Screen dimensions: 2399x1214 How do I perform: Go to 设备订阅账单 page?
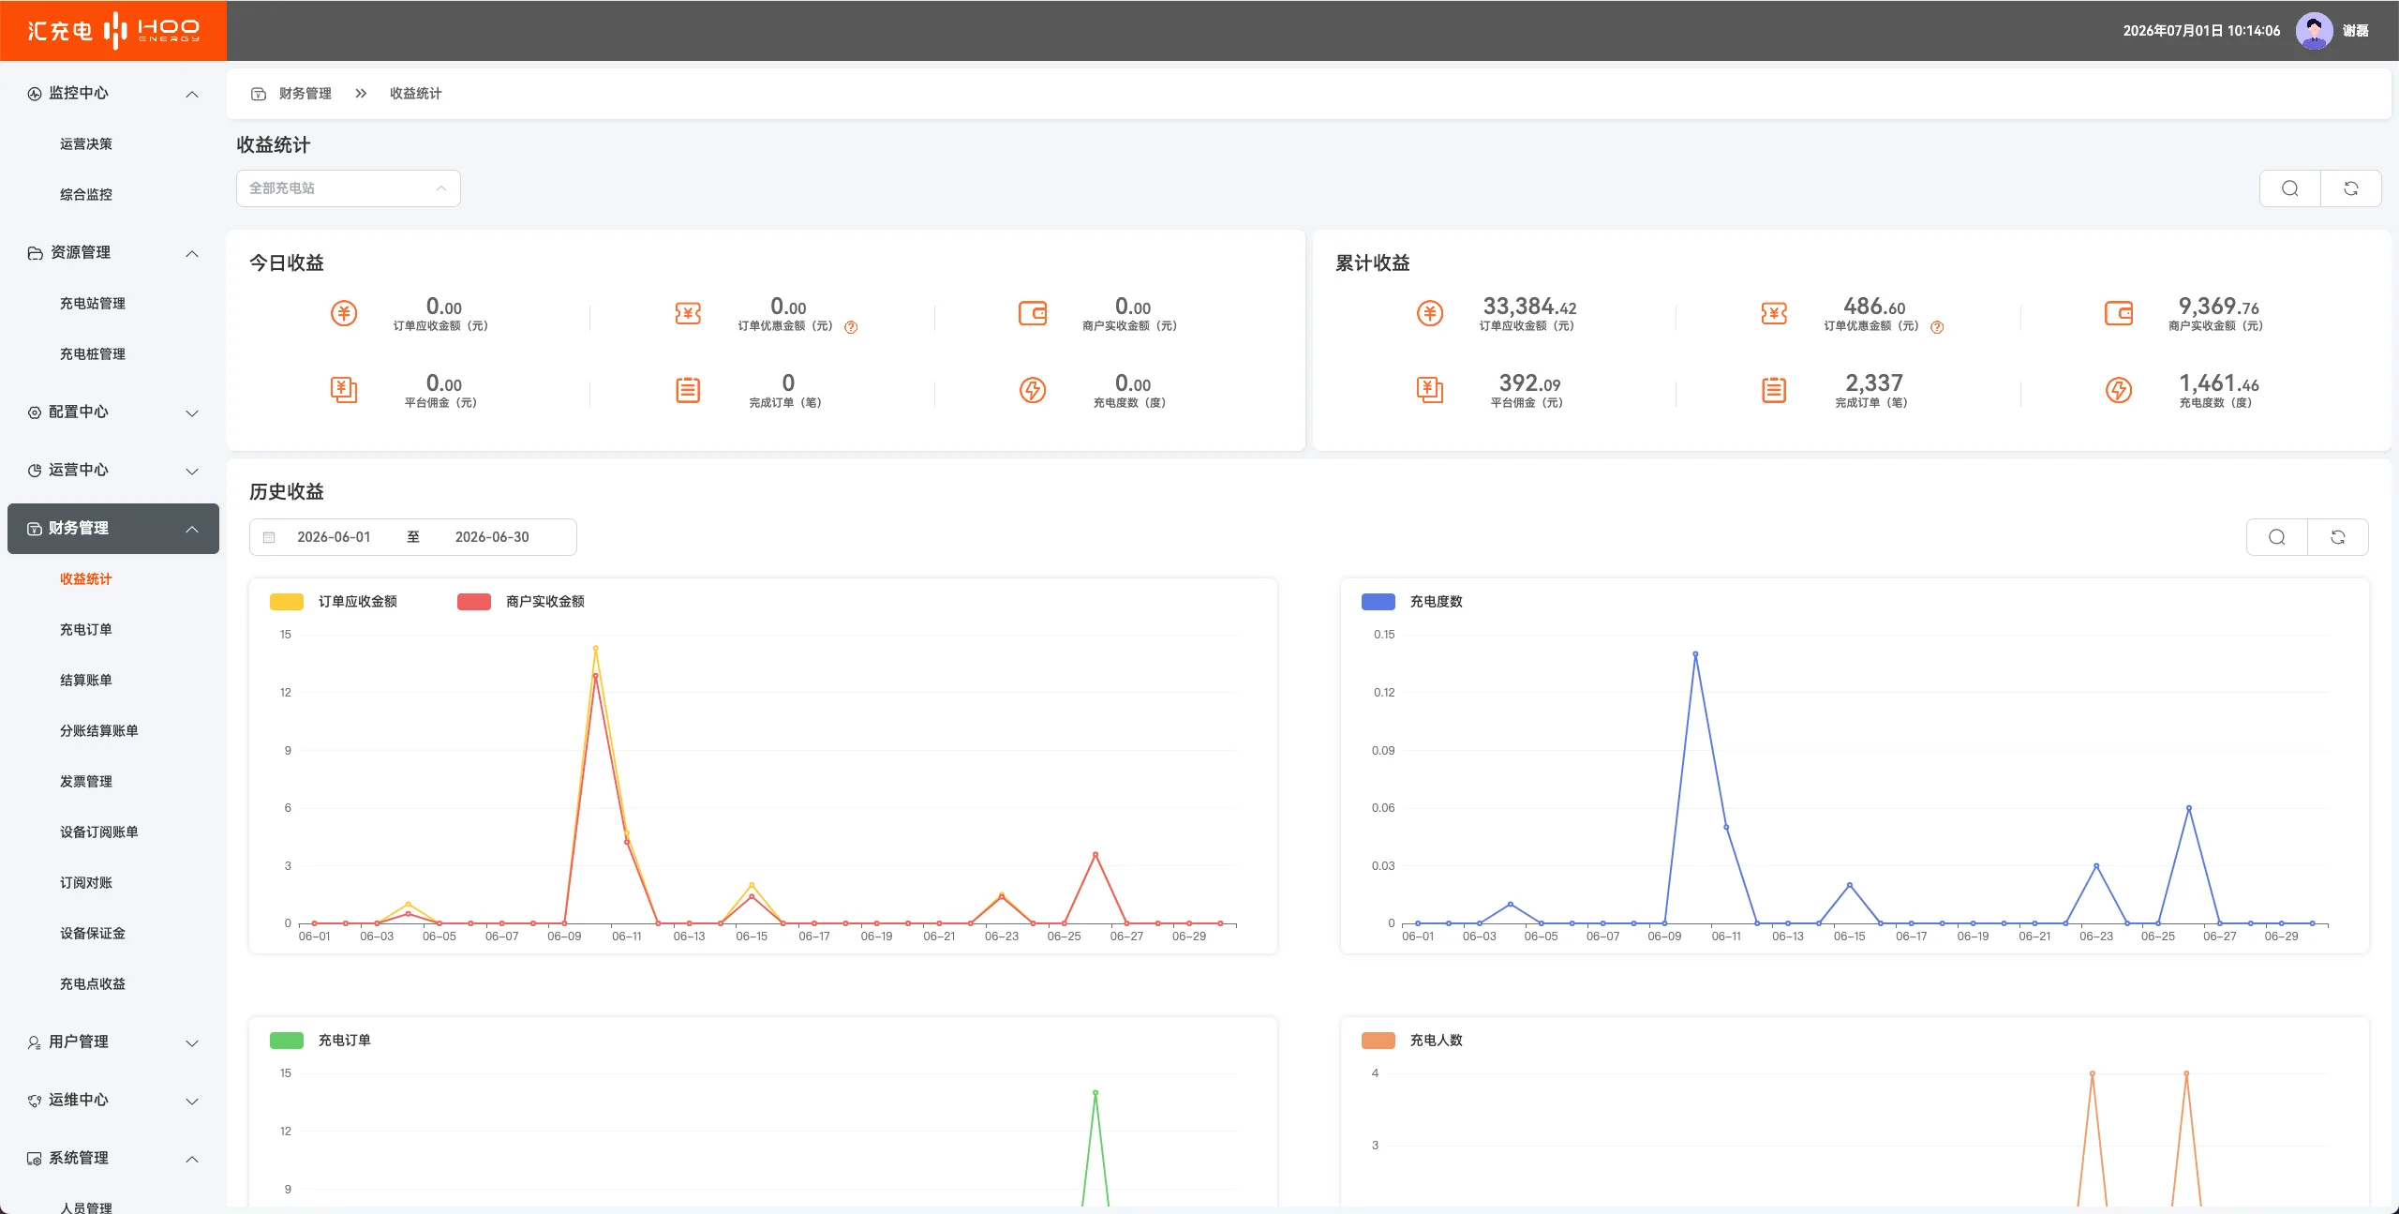pyautogui.click(x=99, y=832)
